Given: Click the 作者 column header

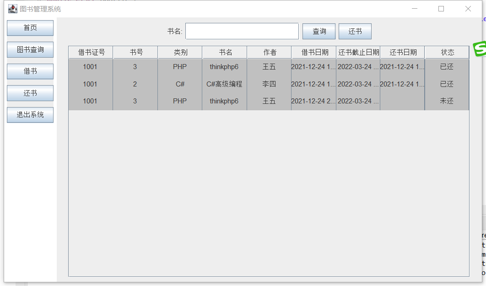Looking at the screenshot, I should click(269, 52).
